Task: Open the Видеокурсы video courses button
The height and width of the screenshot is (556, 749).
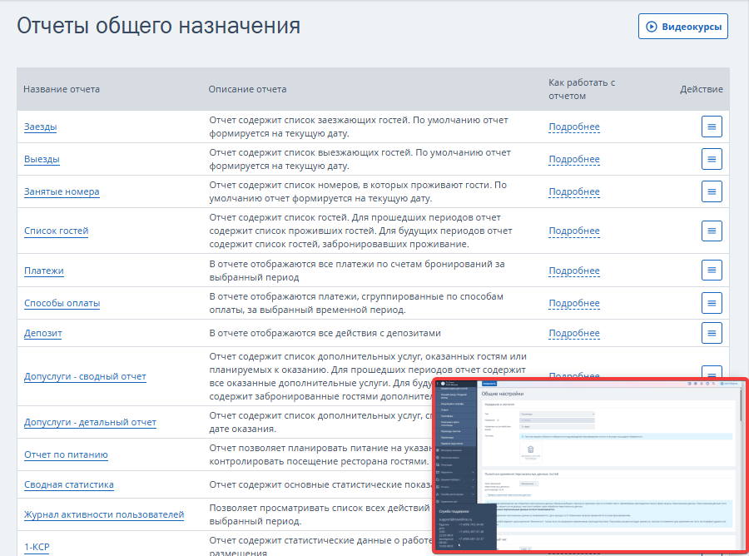Action: click(683, 27)
